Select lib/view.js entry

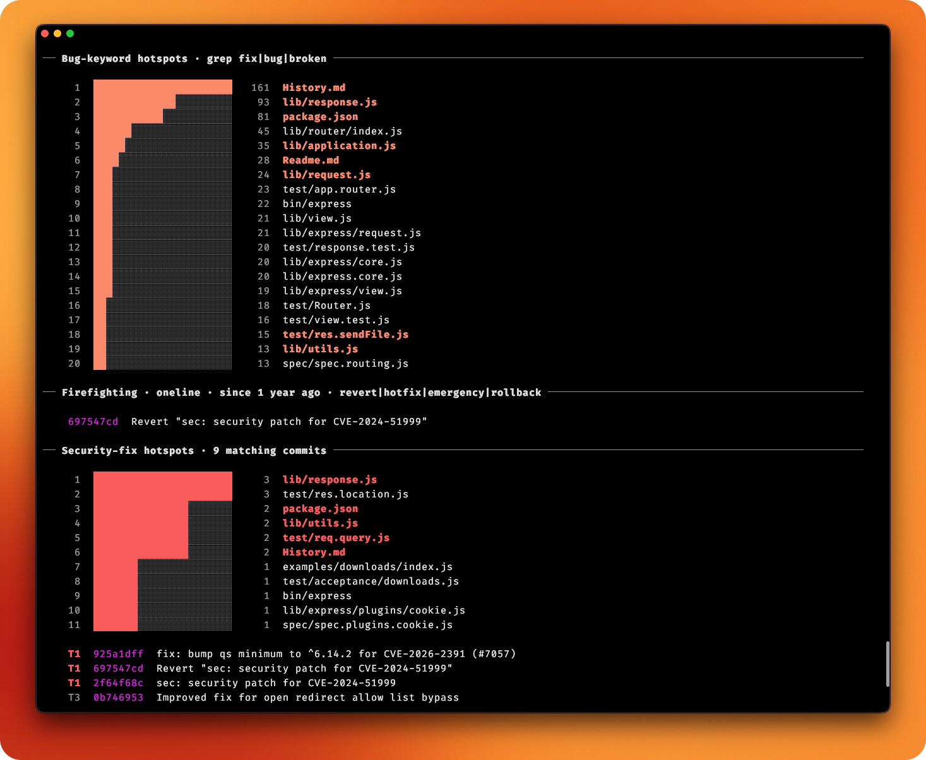(317, 218)
